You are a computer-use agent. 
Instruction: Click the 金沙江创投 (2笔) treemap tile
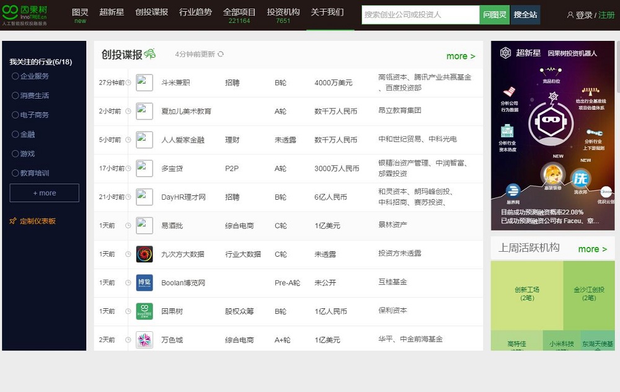pos(589,295)
